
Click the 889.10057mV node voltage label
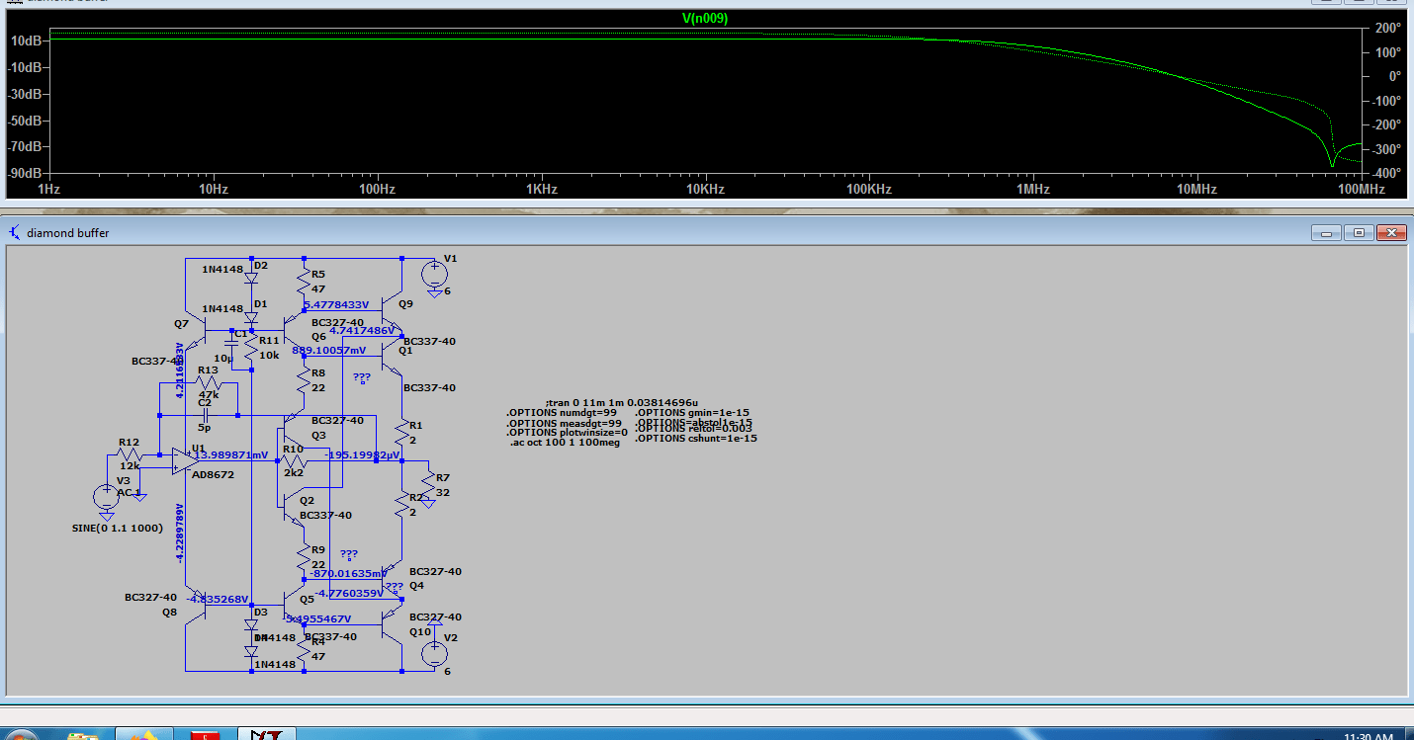pos(329,350)
